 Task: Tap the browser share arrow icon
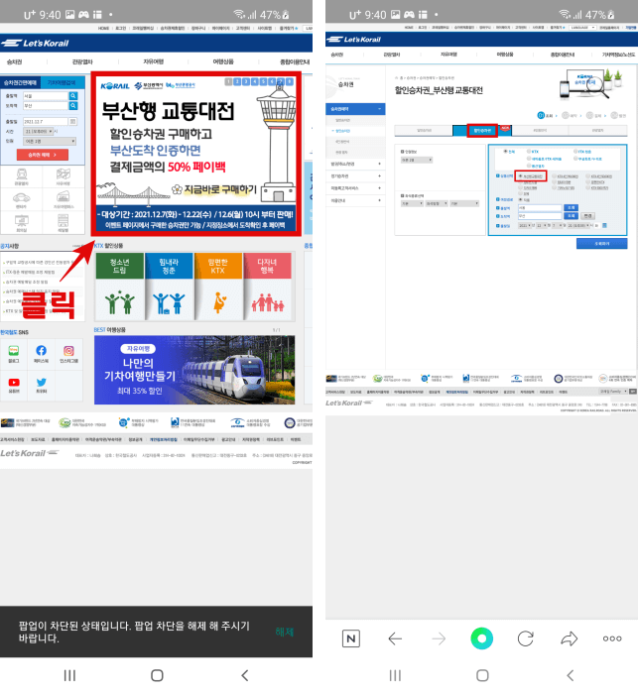(569, 638)
